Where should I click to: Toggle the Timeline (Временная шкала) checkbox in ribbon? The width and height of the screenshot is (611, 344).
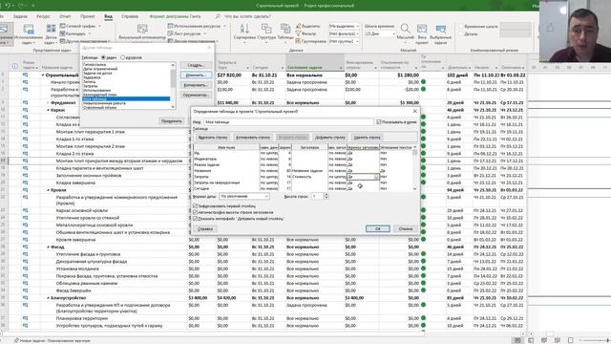[461, 26]
